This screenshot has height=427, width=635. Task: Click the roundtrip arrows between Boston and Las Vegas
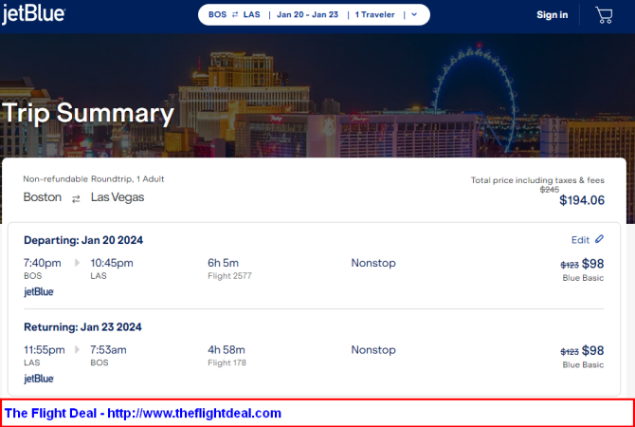[76, 198]
